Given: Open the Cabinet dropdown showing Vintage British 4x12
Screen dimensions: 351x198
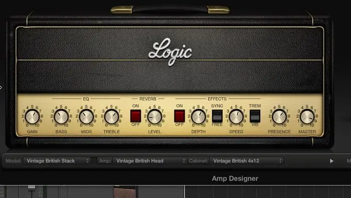Looking at the screenshot, I should coord(247,161).
